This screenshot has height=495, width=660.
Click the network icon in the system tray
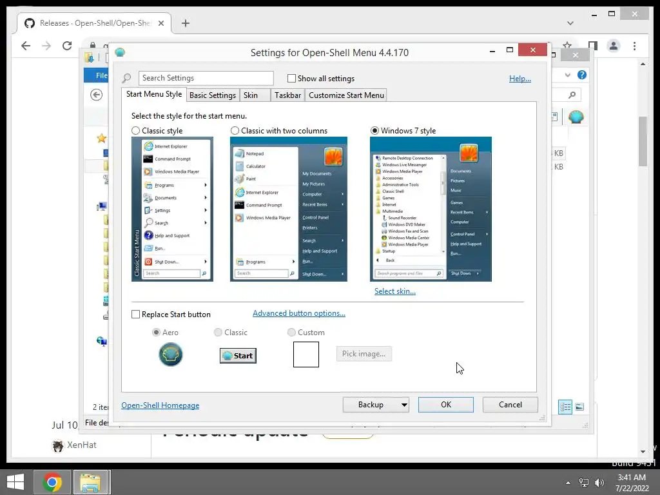(584, 482)
